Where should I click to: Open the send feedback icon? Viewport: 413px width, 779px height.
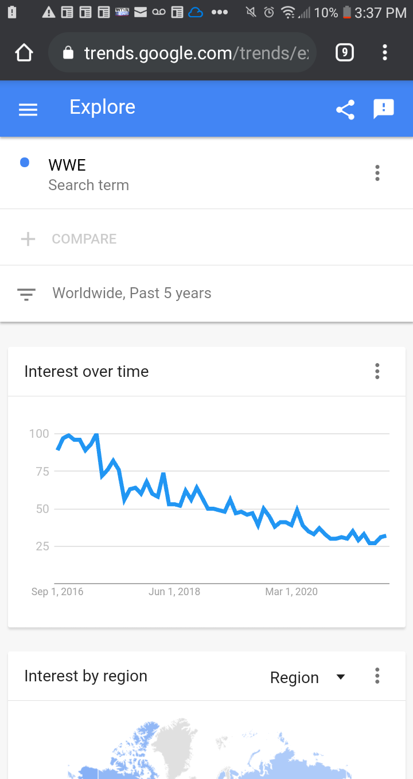click(383, 109)
